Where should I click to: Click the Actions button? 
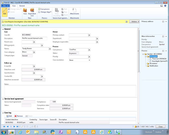pos(134,21)
